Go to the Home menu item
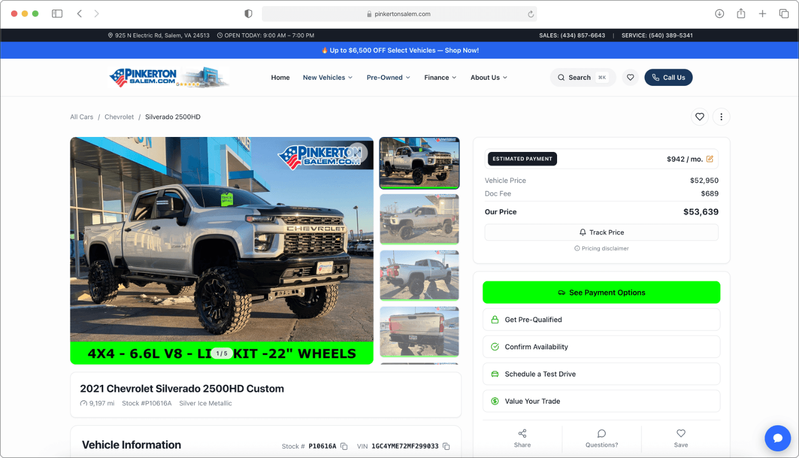 pos(280,78)
